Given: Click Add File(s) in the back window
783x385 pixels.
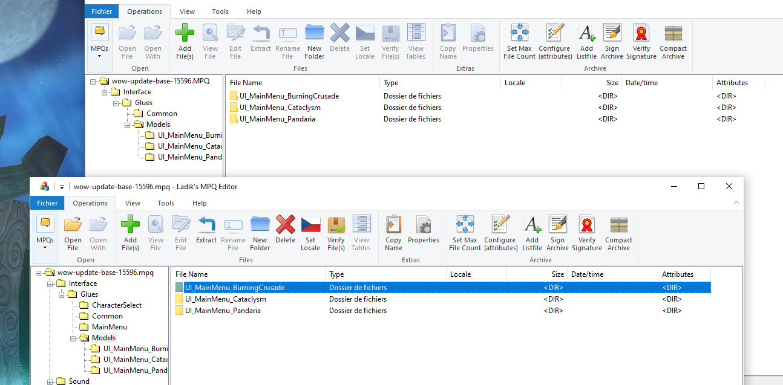Looking at the screenshot, I should pos(185,41).
